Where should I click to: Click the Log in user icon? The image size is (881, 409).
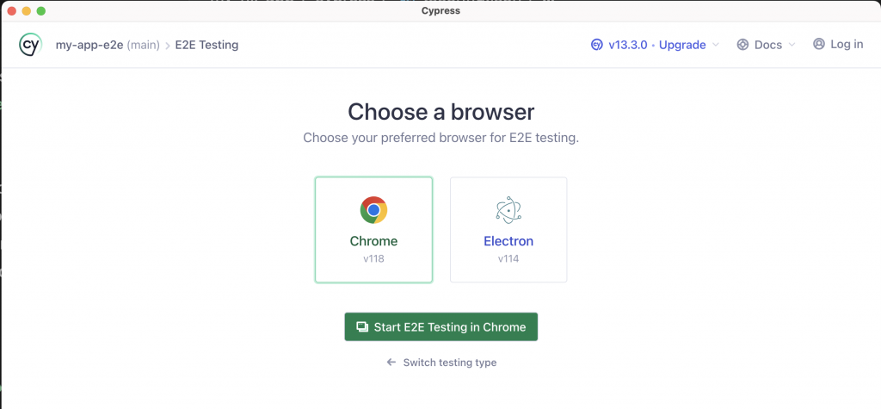818,44
